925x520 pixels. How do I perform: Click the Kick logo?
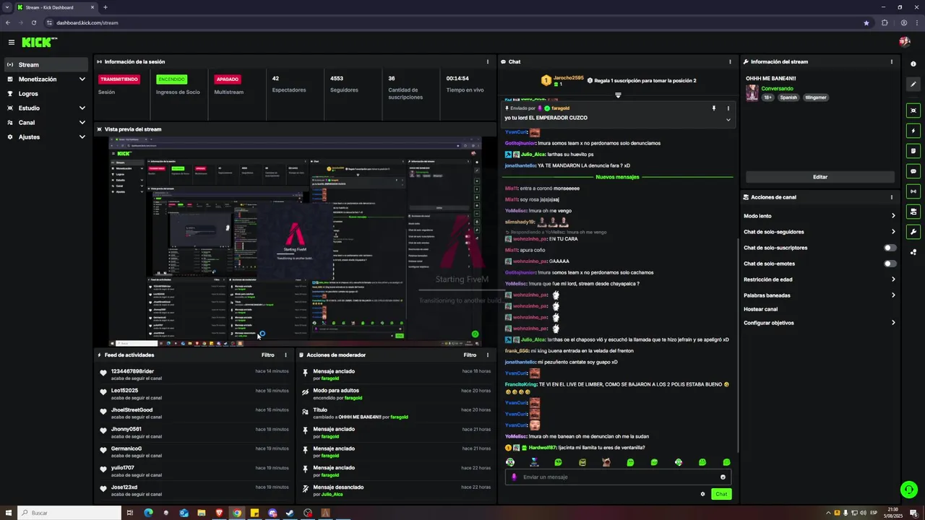[39, 43]
